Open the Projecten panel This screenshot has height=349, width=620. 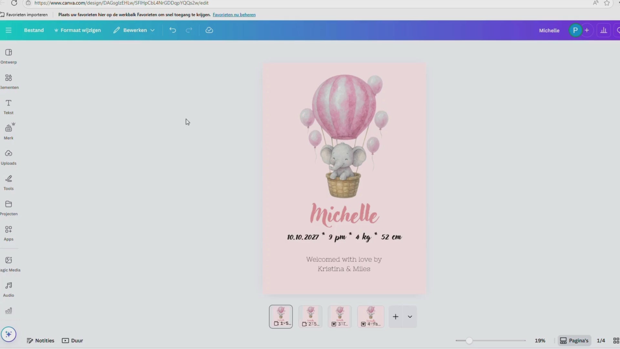click(x=9, y=208)
